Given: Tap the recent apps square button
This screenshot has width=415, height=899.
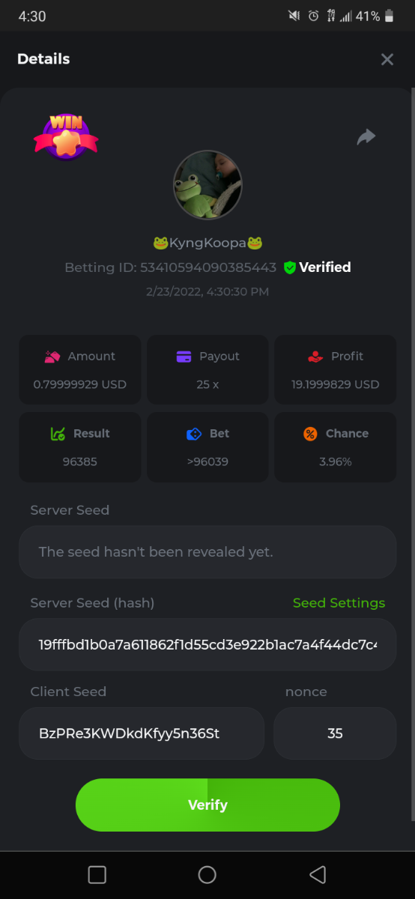Looking at the screenshot, I should pyautogui.click(x=97, y=874).
